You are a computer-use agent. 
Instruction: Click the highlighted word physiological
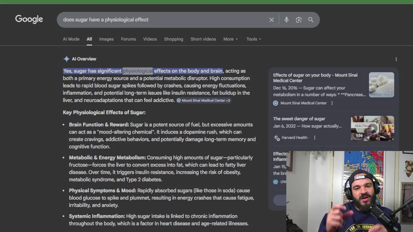[138, 71]
